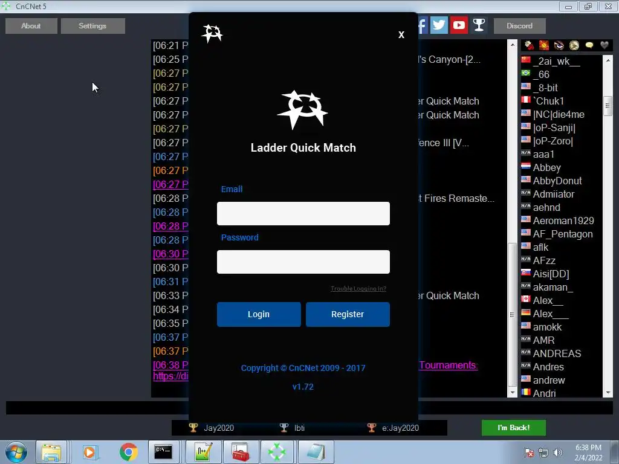Click the eye icon above player list
The height and width of the screenshot is (464, 619).
pos(559,45)
